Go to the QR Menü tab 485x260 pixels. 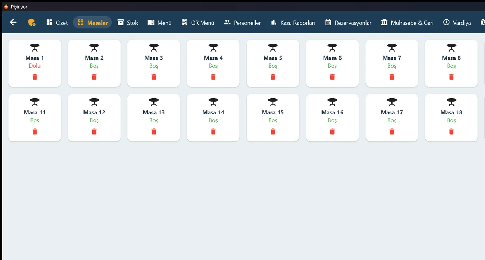pyautogui.click(x=198, y=23)
